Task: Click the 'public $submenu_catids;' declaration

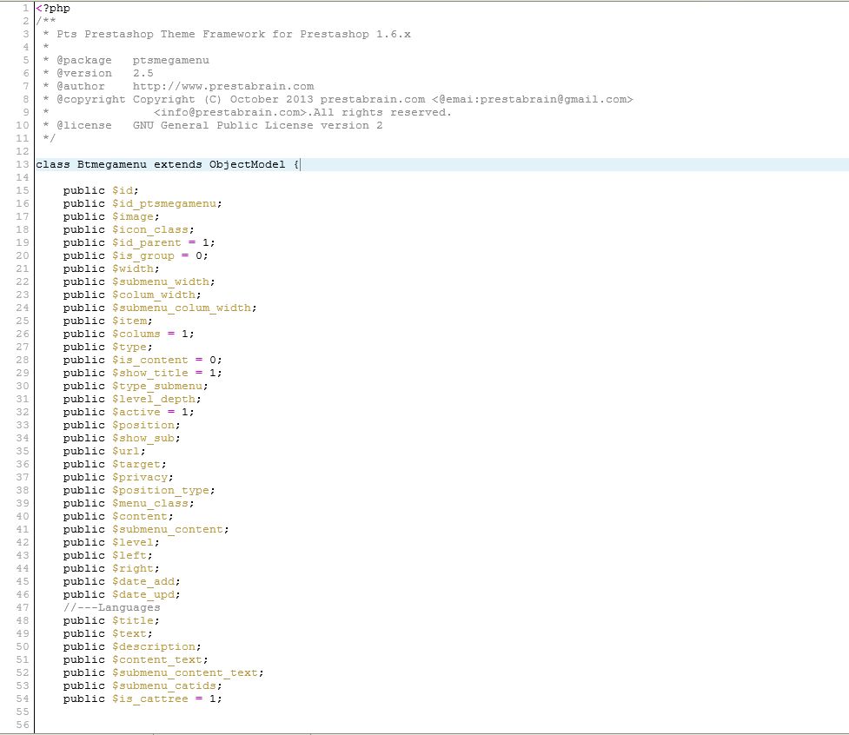Action: (x=143, y=685)
